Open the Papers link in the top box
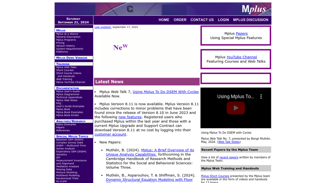326x183 pixels. pyautogui.click(x=242, y=33)
